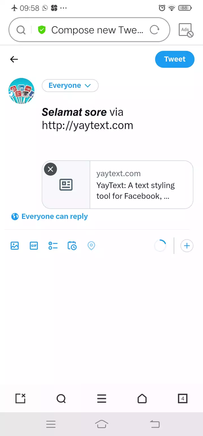This screenshot has width=203, height=436.
Task: Reload the page with the refresh icon
Action: (155, 30)
